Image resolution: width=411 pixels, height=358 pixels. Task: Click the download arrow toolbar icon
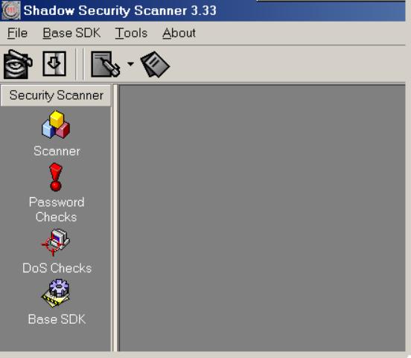point(54,64)
